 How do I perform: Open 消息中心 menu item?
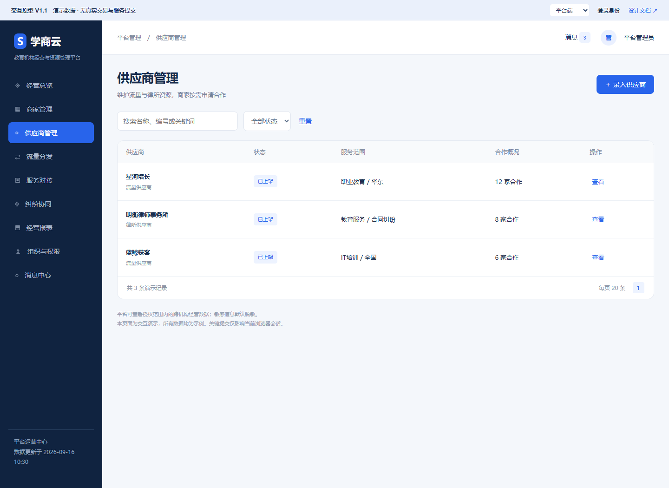click(x=51, y=275)
